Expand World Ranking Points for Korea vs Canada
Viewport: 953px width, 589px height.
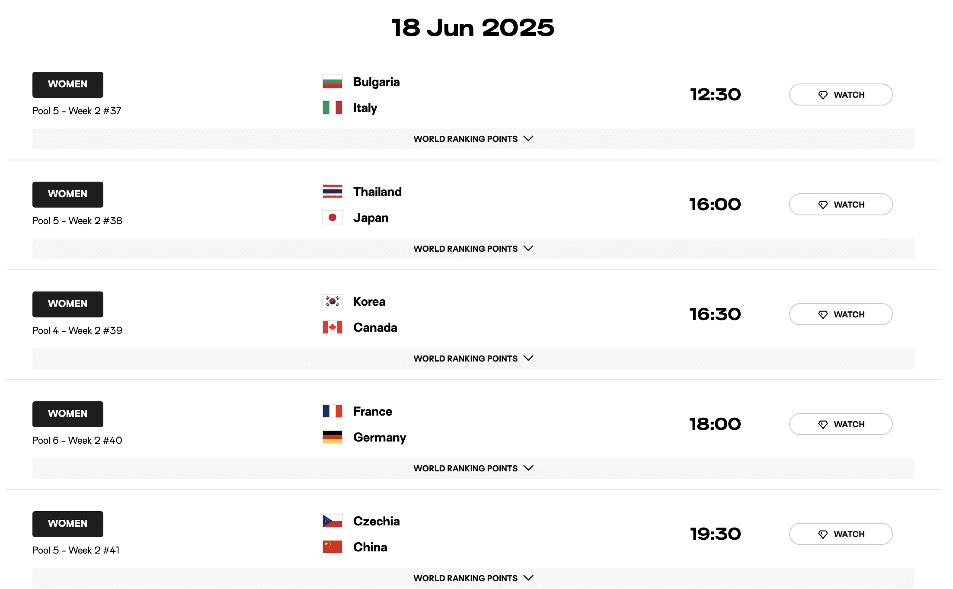point(473,359)
